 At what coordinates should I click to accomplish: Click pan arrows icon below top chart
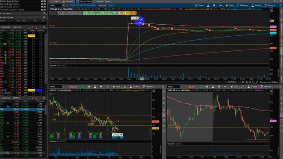coord(243,82)
